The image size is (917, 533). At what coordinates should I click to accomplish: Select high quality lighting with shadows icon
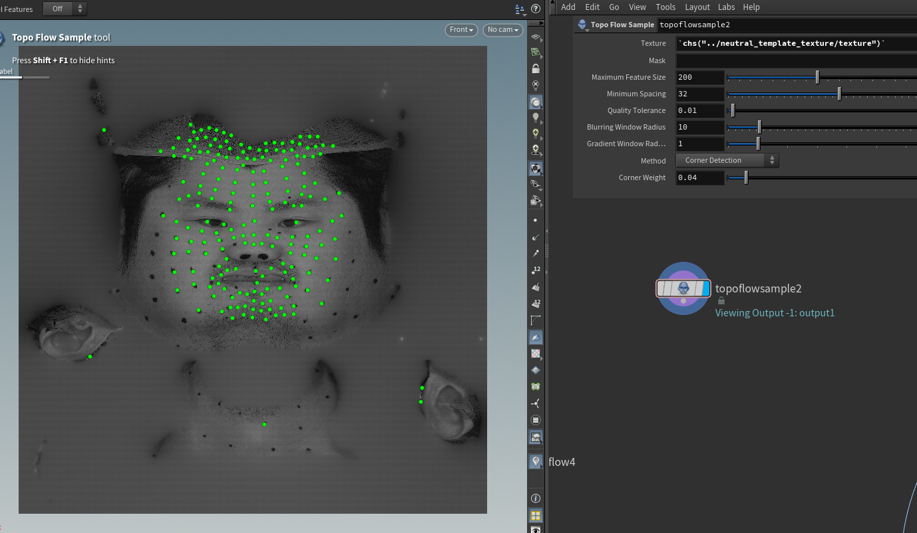coord(536,150)
